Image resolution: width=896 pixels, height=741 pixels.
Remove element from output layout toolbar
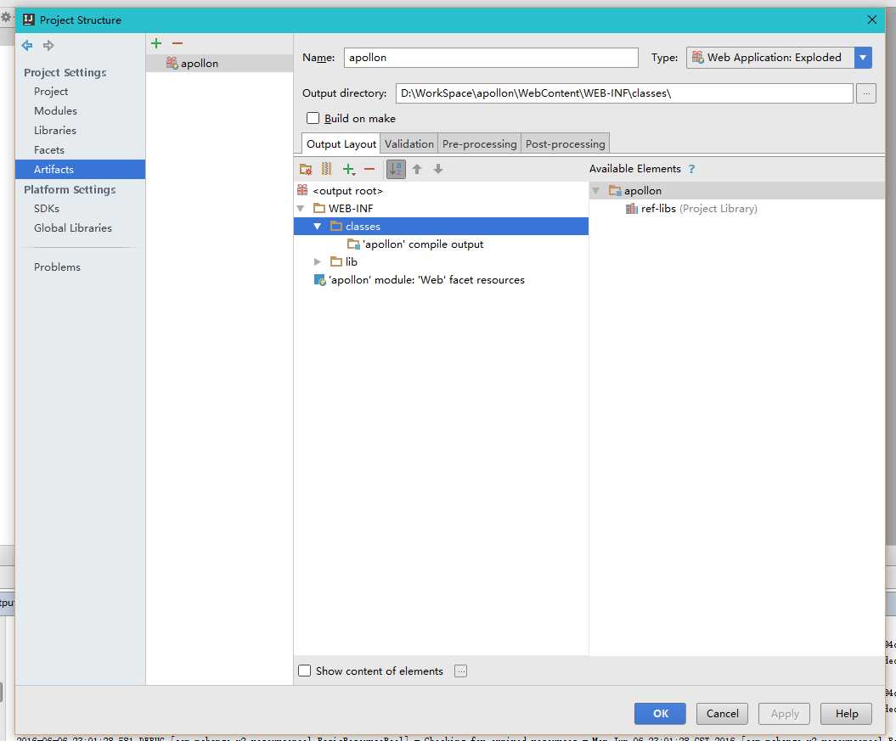369,169
